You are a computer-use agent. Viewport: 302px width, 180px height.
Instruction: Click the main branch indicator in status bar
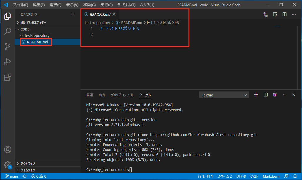coord(11,176)
